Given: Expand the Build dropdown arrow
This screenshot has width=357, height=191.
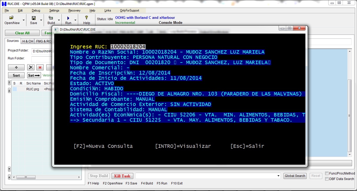Looking at the screenshot, I should click(x=59, y=20).
